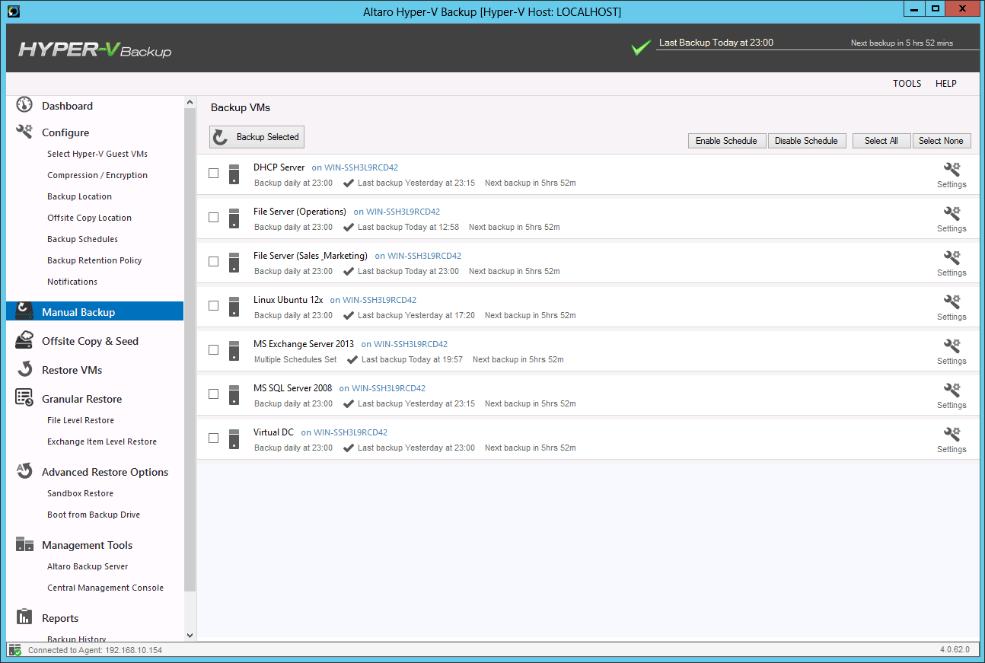Click the Enable Schedule button

[x=726, y=141]
